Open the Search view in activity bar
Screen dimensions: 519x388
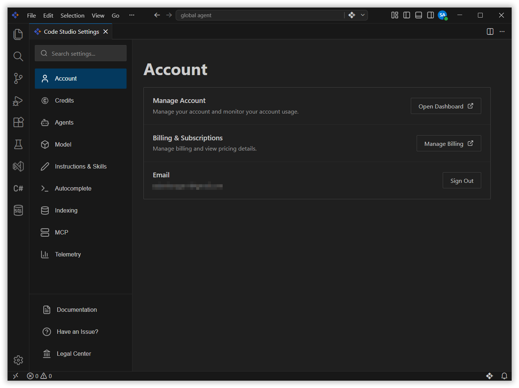[18, 56]
